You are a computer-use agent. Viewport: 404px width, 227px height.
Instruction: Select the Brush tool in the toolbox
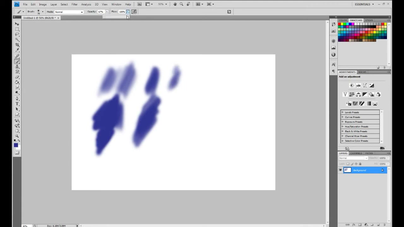(17, 62)
